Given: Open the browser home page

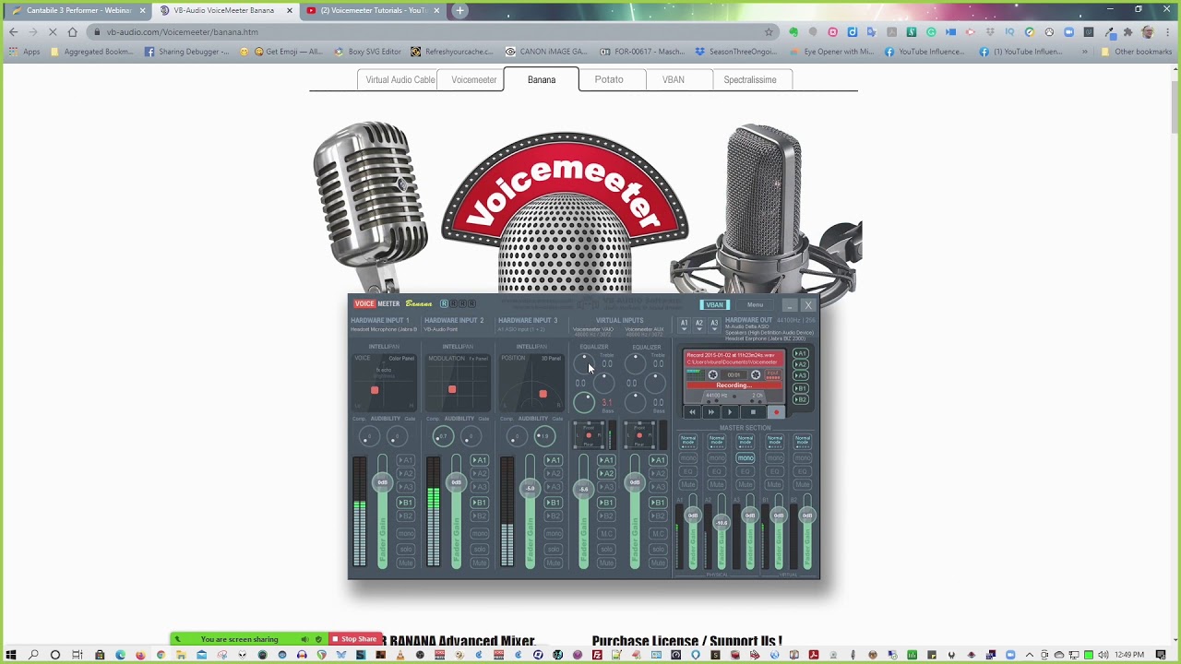Looking at the screenshot, I should coord(72,31).
